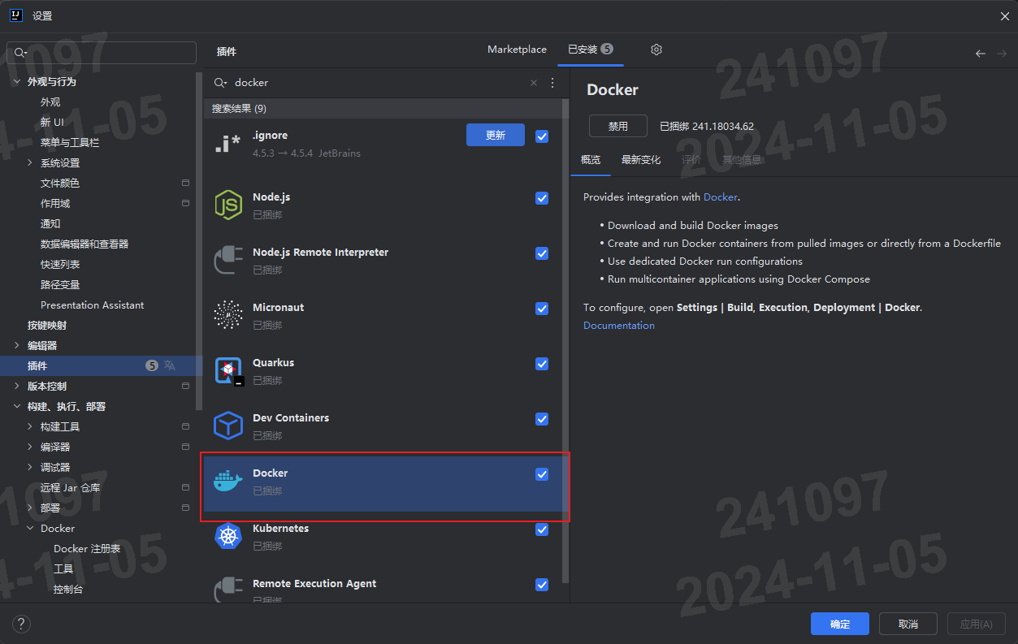Click the Quarkus plugin icon
The height and width of the screenshot is (644, 1018).
coord(228,370)
